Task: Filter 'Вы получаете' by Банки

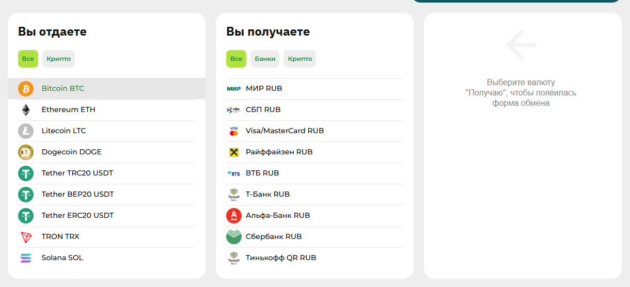Action: (265, 59)
